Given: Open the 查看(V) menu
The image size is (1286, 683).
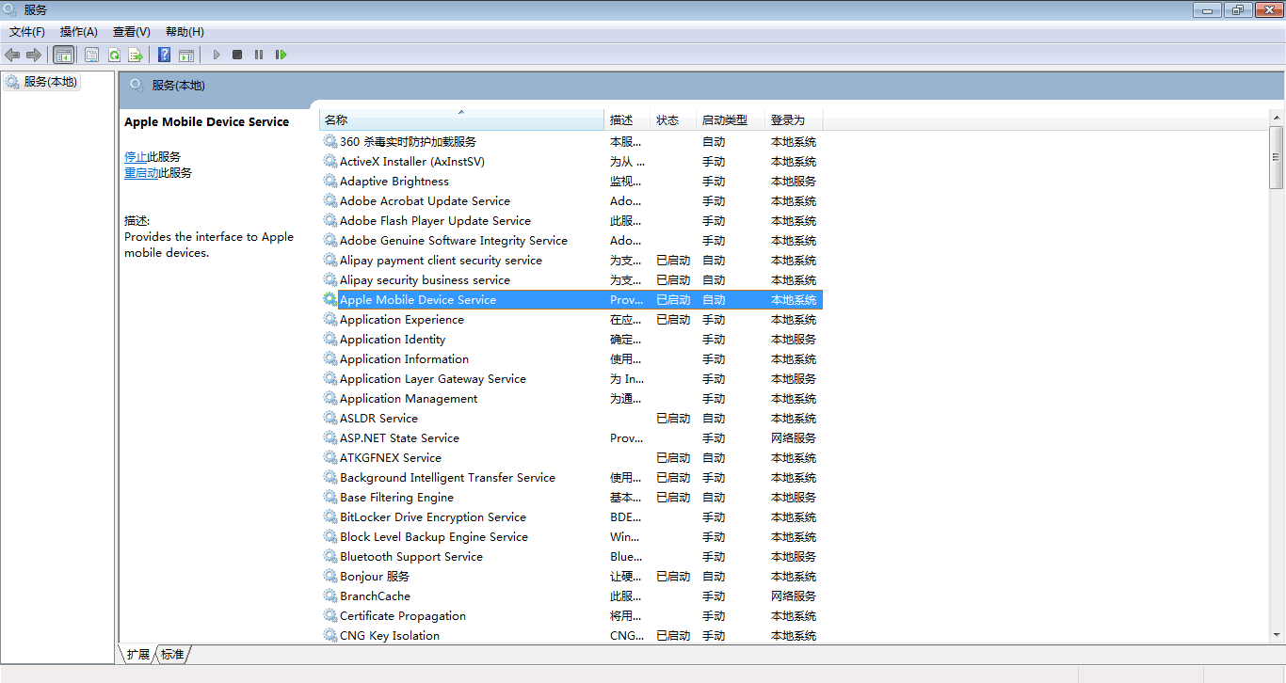Looking at the screenshot, I should coord(132,32).
